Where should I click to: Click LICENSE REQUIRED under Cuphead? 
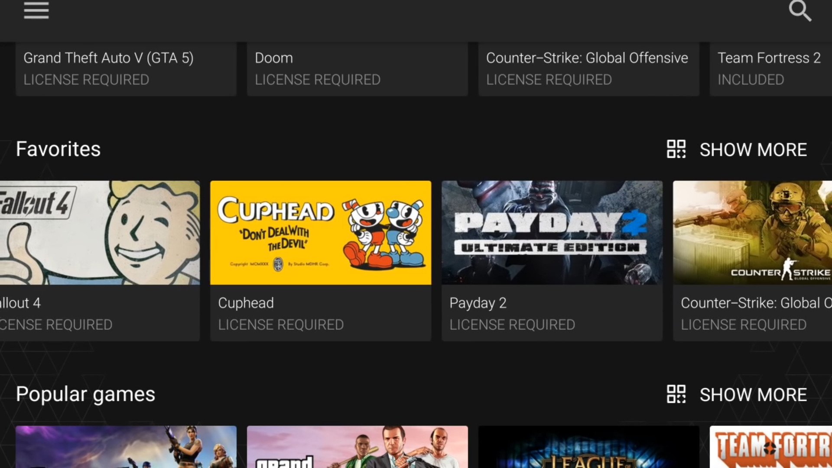point(281,325)
